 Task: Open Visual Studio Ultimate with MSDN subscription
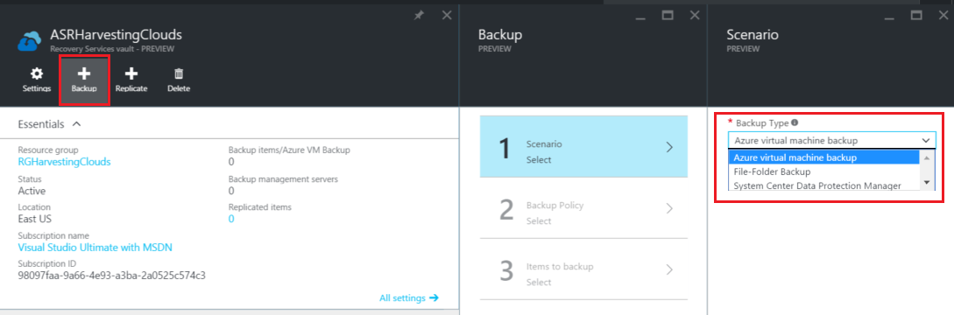pyautogui.click(x=95, y=247)
